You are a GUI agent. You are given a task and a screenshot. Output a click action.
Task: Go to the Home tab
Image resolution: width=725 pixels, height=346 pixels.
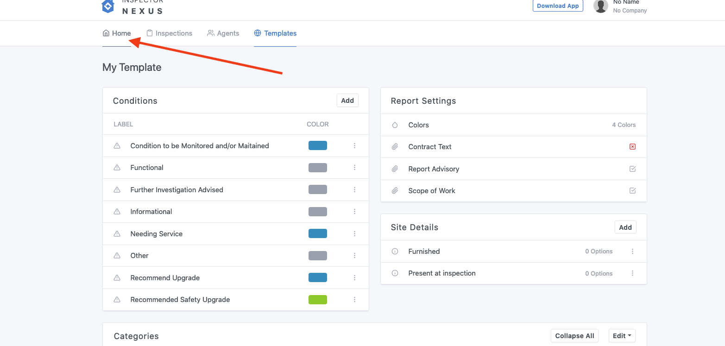pyautogui.click(x=117, y=33)
